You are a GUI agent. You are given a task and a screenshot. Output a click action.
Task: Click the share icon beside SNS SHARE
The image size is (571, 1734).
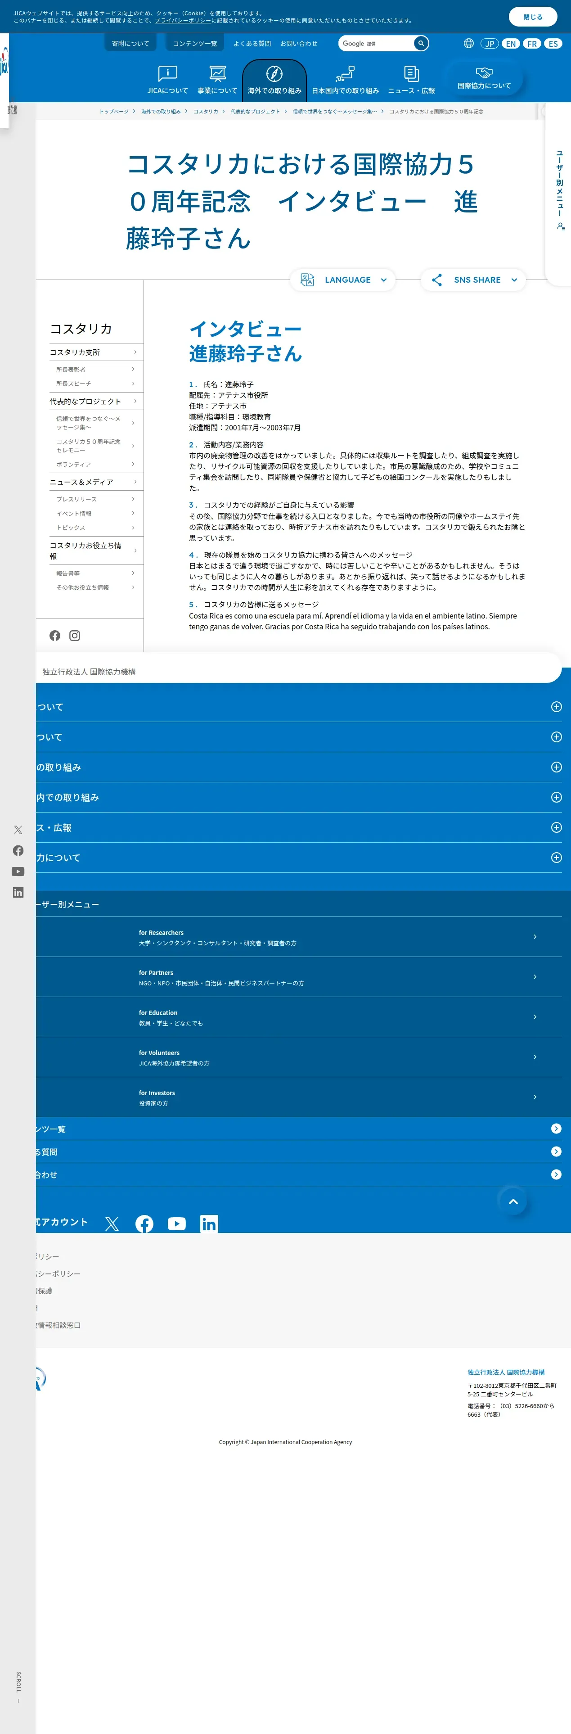[x=437, y=280]
